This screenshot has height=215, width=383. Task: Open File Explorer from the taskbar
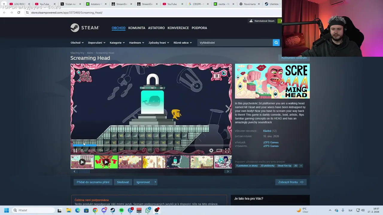click(x=69, y=210)
